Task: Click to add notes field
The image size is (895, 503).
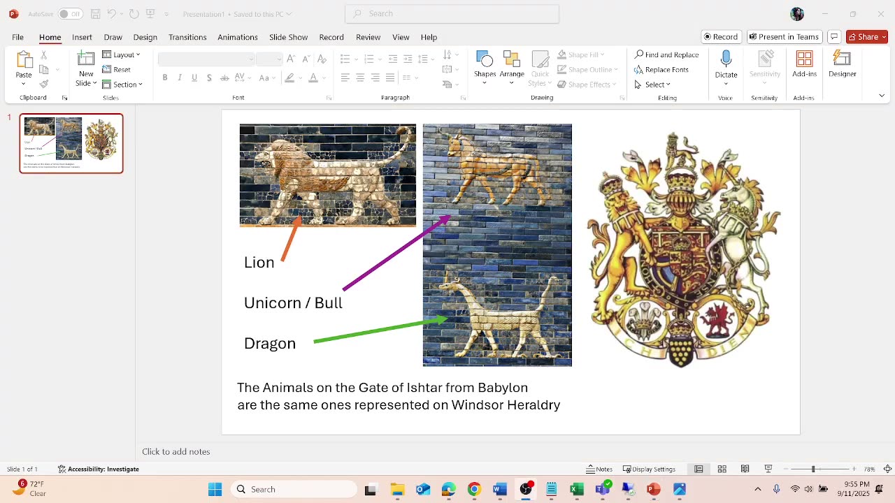Action: 176,452
